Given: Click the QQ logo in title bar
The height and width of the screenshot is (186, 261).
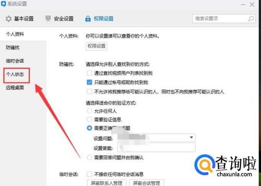Looking at the screenshot, I should pyautogui.click(x=3, y=4).
